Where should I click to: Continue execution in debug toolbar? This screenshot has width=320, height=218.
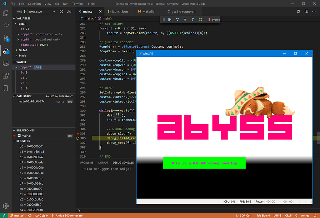(x=170, y=20)
